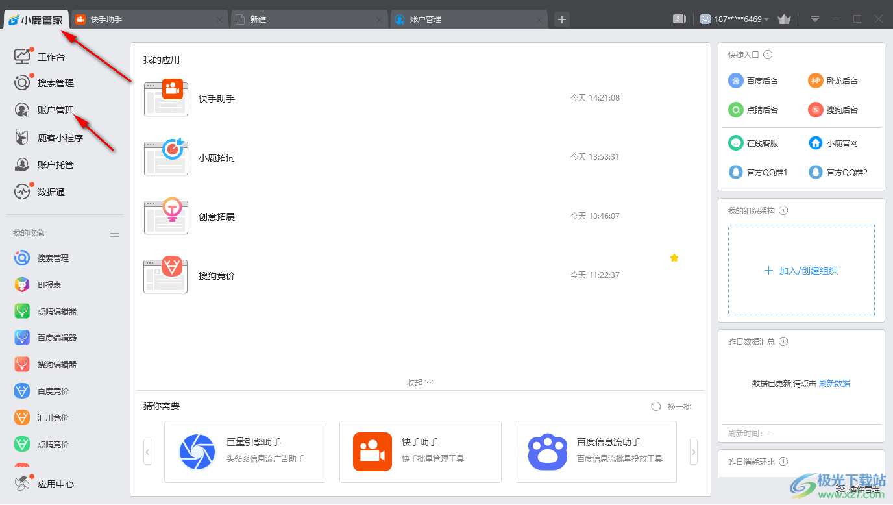Open 搜狗后台 quick entry
Viewport: 893px width, 505px height.
(x=833, y=110)
